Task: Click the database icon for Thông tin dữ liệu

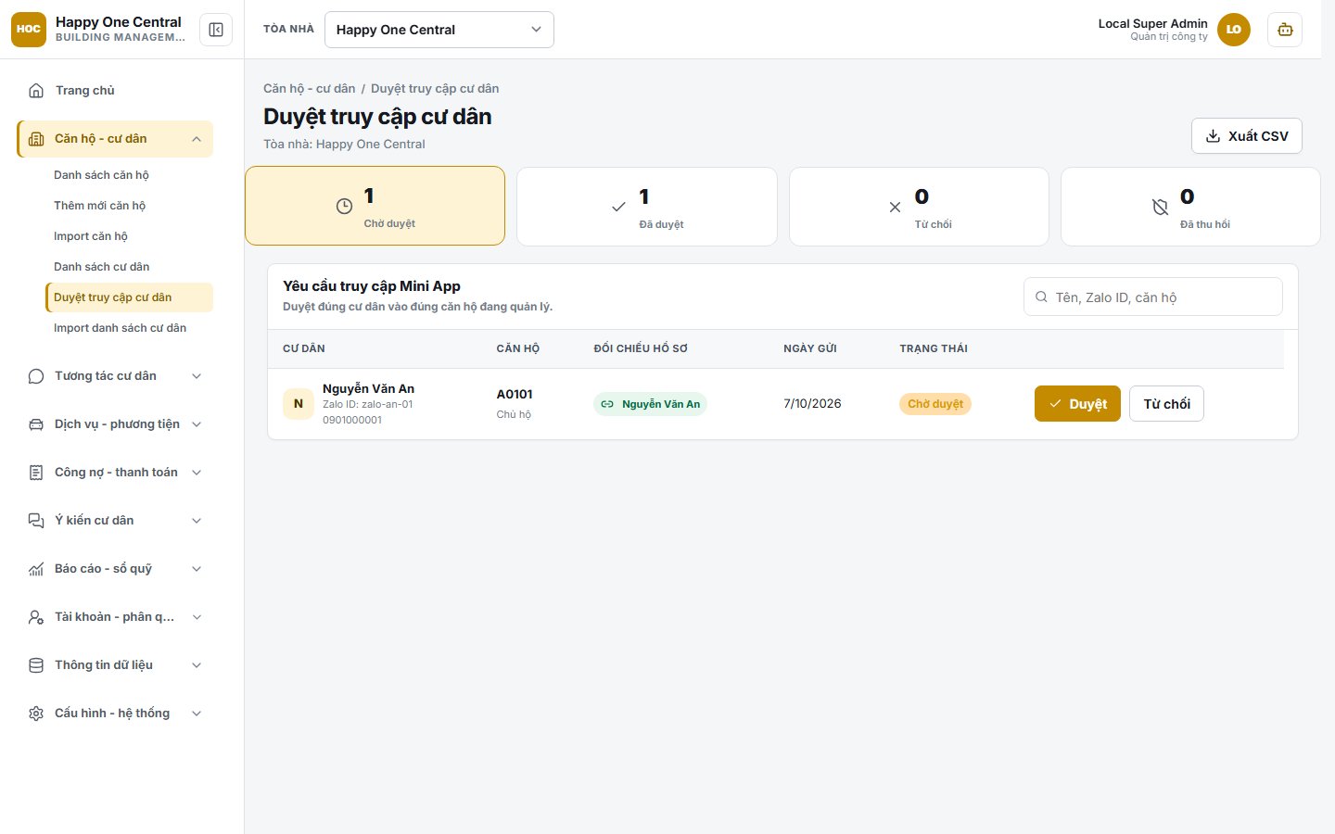Action: coord(36,665)
